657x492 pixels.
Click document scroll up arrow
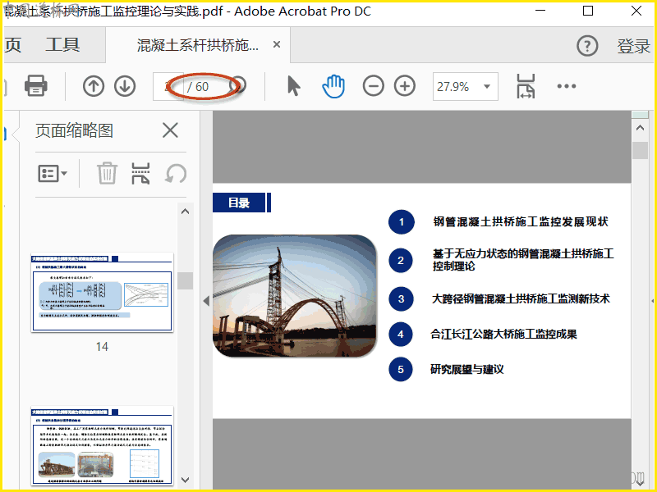[x=640, y=128]
